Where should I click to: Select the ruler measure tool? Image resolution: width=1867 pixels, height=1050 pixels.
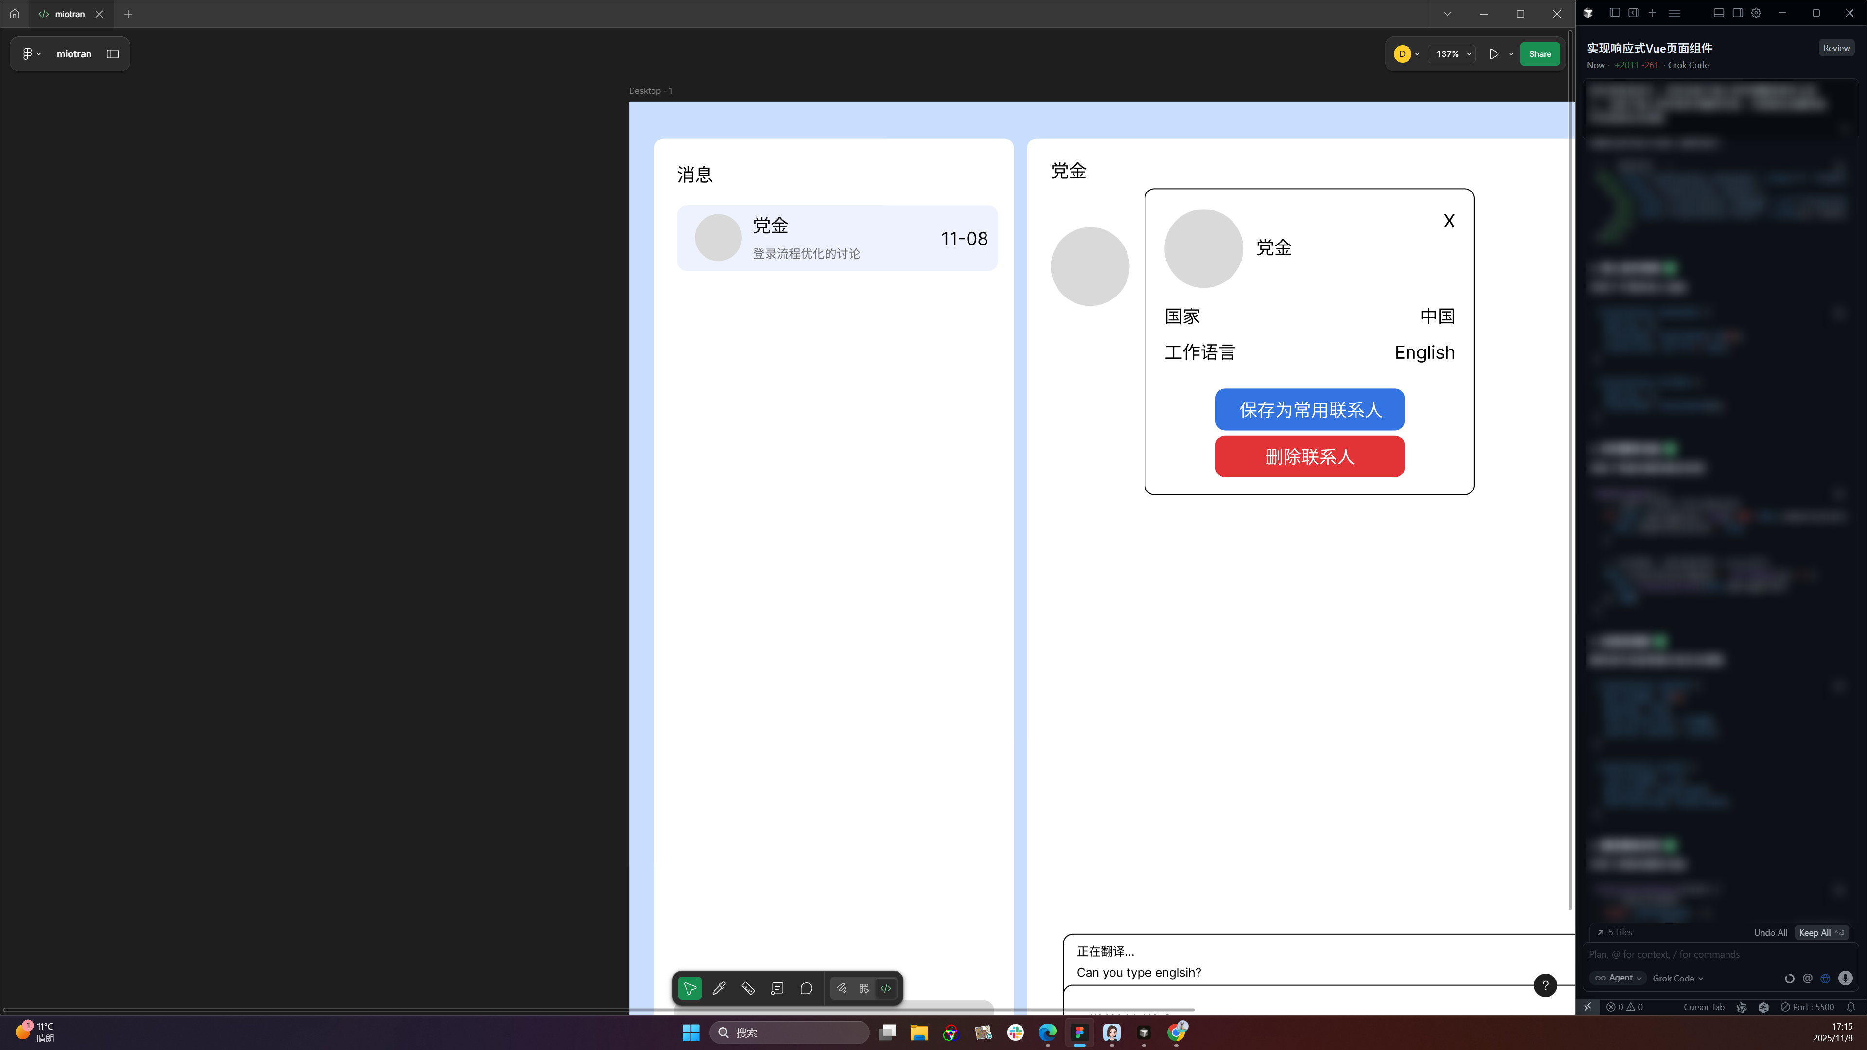pos(748,988)
